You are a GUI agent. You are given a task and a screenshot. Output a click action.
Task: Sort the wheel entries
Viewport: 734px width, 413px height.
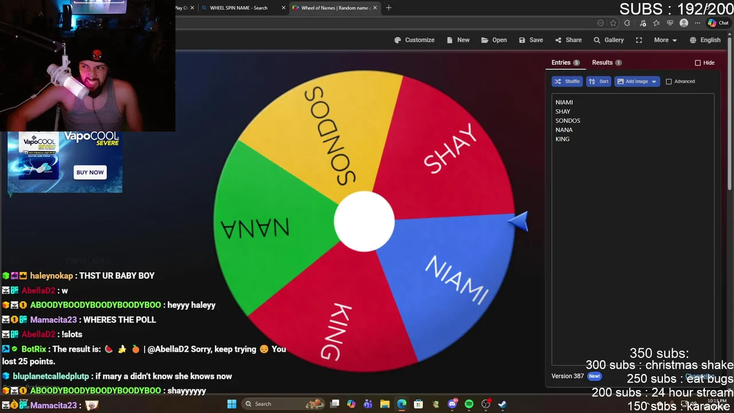(x=599, y=81)
